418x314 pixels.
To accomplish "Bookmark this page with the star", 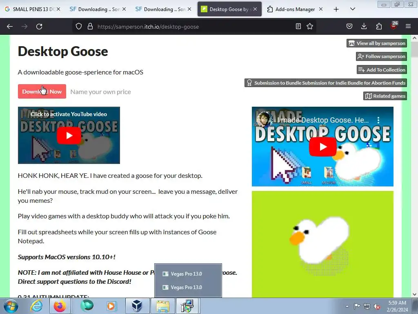I will click(x=310, y=26).
